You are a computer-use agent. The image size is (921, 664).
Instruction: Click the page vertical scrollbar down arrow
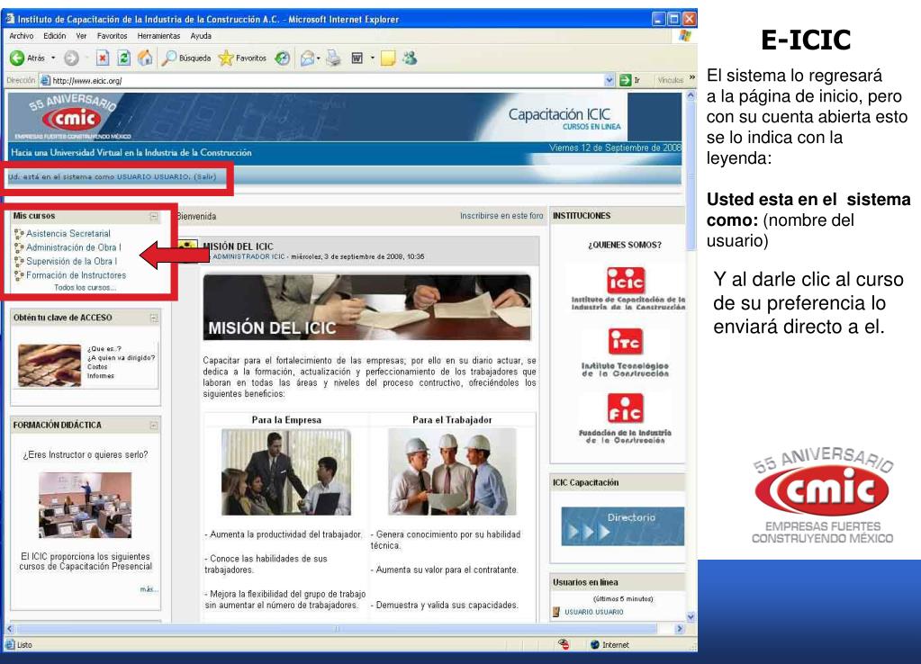tap(691, 617)
